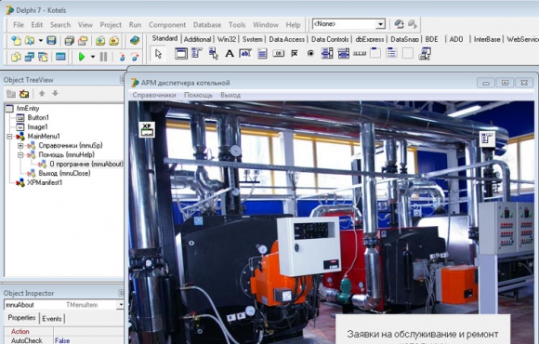The height and width of the screenshot is (344, 539).
Task: Open the Component menu
Action: (x=167, y=25)
